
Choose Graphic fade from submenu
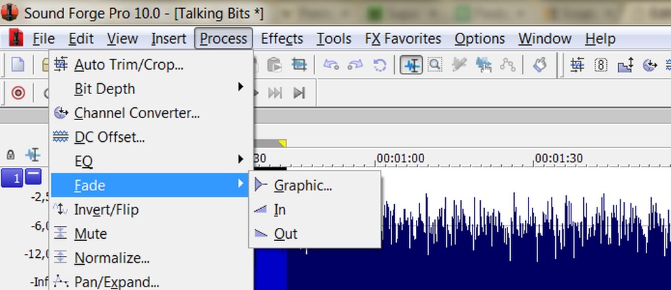click(314, 185)
